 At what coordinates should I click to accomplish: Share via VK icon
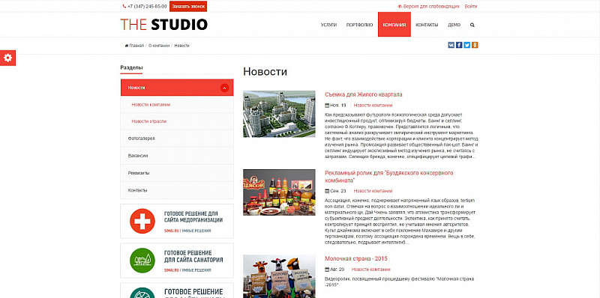pyautogui.click(x=451, y=45)
